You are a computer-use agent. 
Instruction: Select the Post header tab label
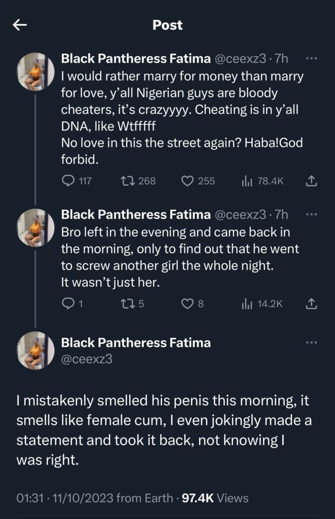point(167,25)
